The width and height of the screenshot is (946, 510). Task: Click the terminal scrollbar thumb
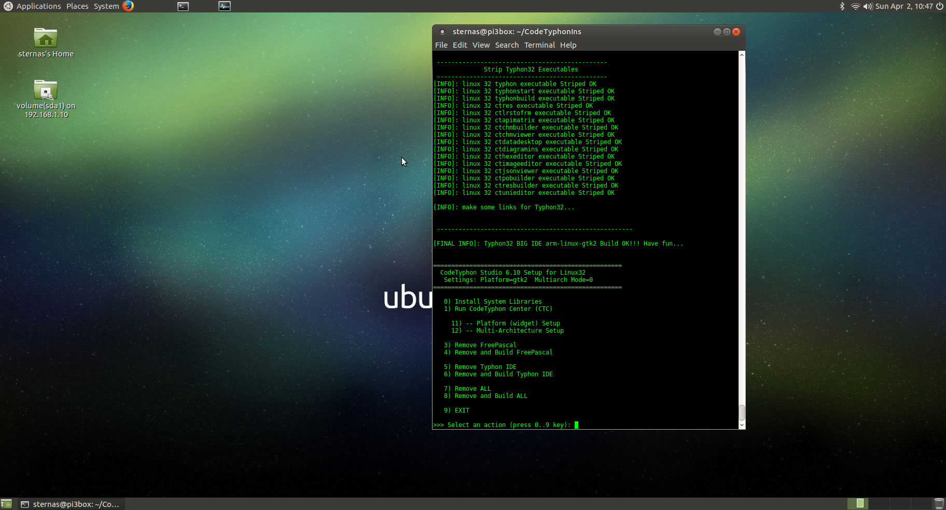742,413
